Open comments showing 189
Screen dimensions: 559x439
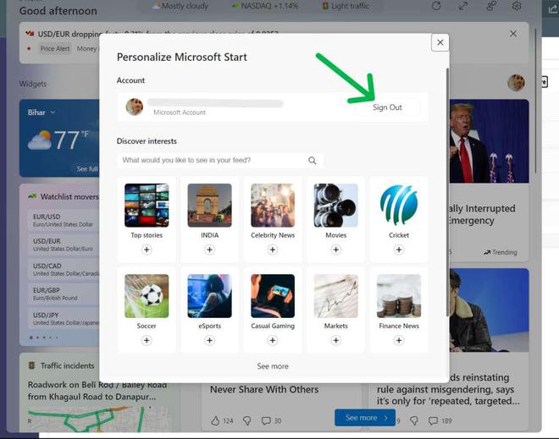click(x=440, y=421)
